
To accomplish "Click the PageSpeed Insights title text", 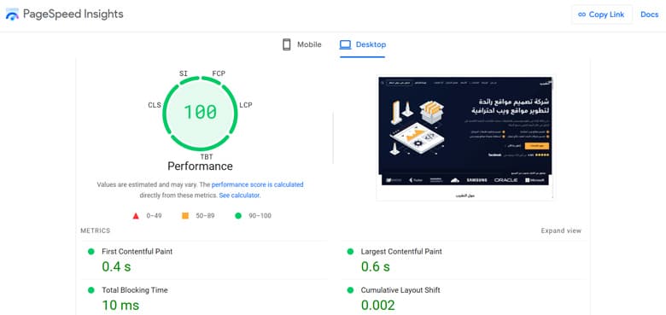I will coord(73,15).
